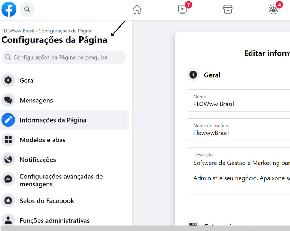This screenshot has height=231, width=290.
Task: Open Selos do Facebook section
Action: coord(64,200)
